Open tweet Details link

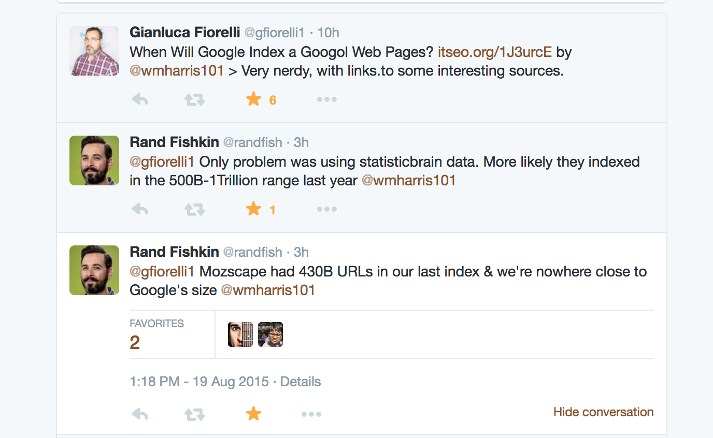tap(301, 382)
